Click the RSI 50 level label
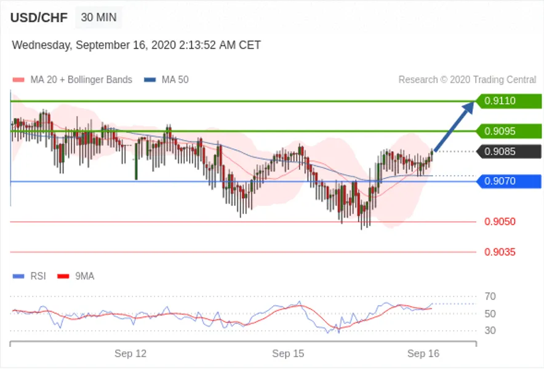The width and height of the screenshot is (544, 369). (x=490, y=314)
